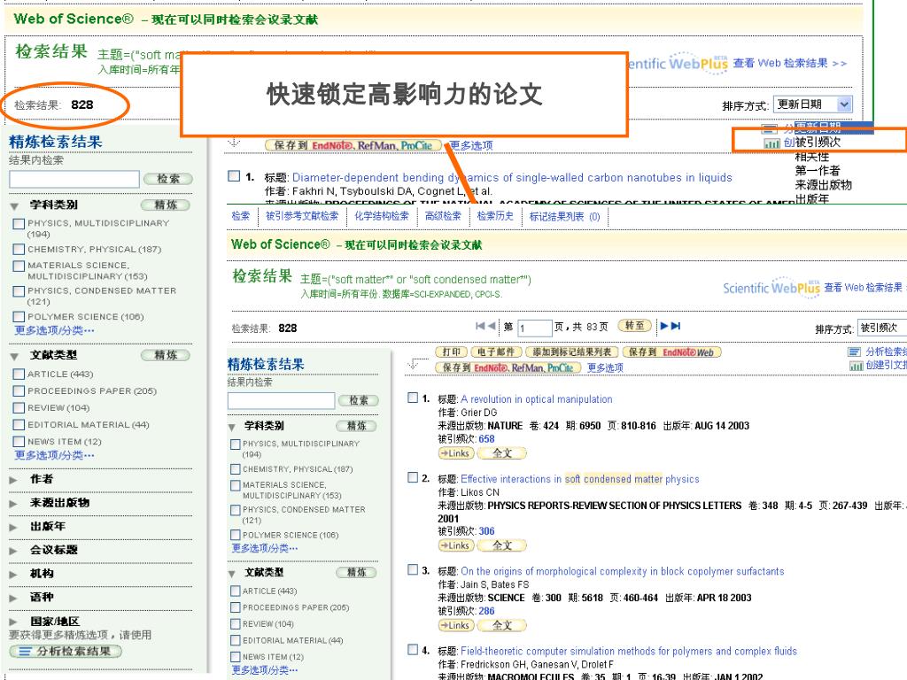Open the 更新日期 sort order dropdown
This screenshot has height=680, width=907.
812,104
